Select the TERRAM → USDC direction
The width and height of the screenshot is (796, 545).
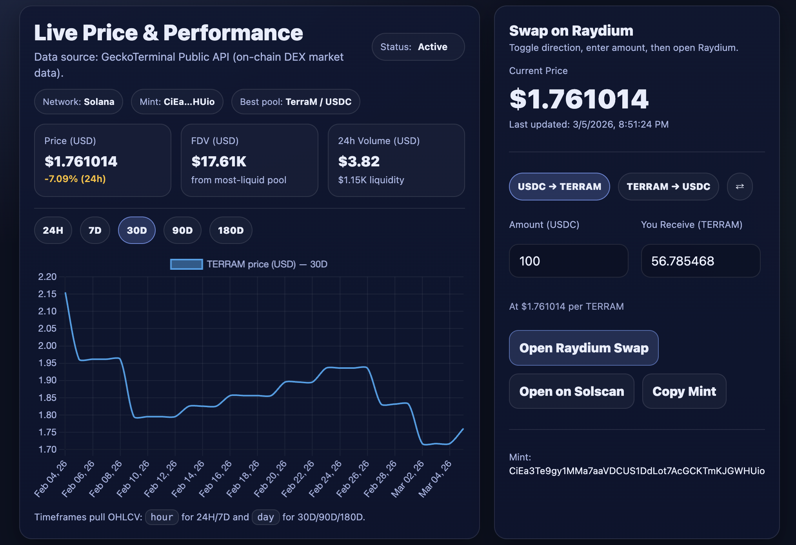point(668,186)
